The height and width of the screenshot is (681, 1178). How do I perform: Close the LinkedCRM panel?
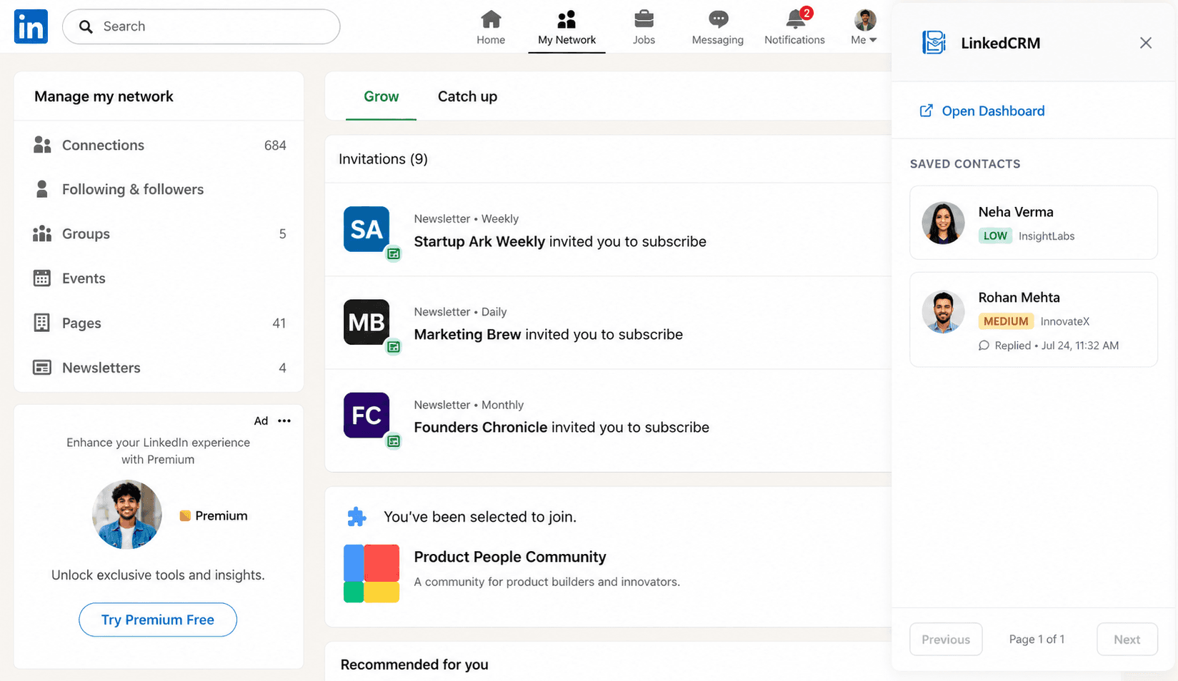(1146, 43)
